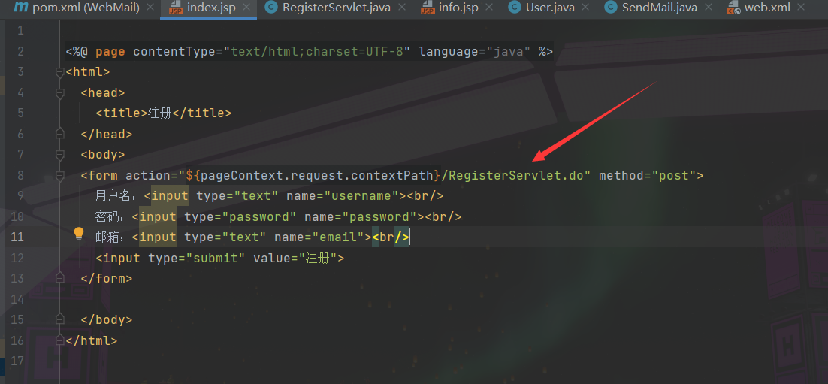The image size is (828, 384).
Task: Click the class icon on SendMail.java tab
Action: pyautogui.click(x=610, y=8)
